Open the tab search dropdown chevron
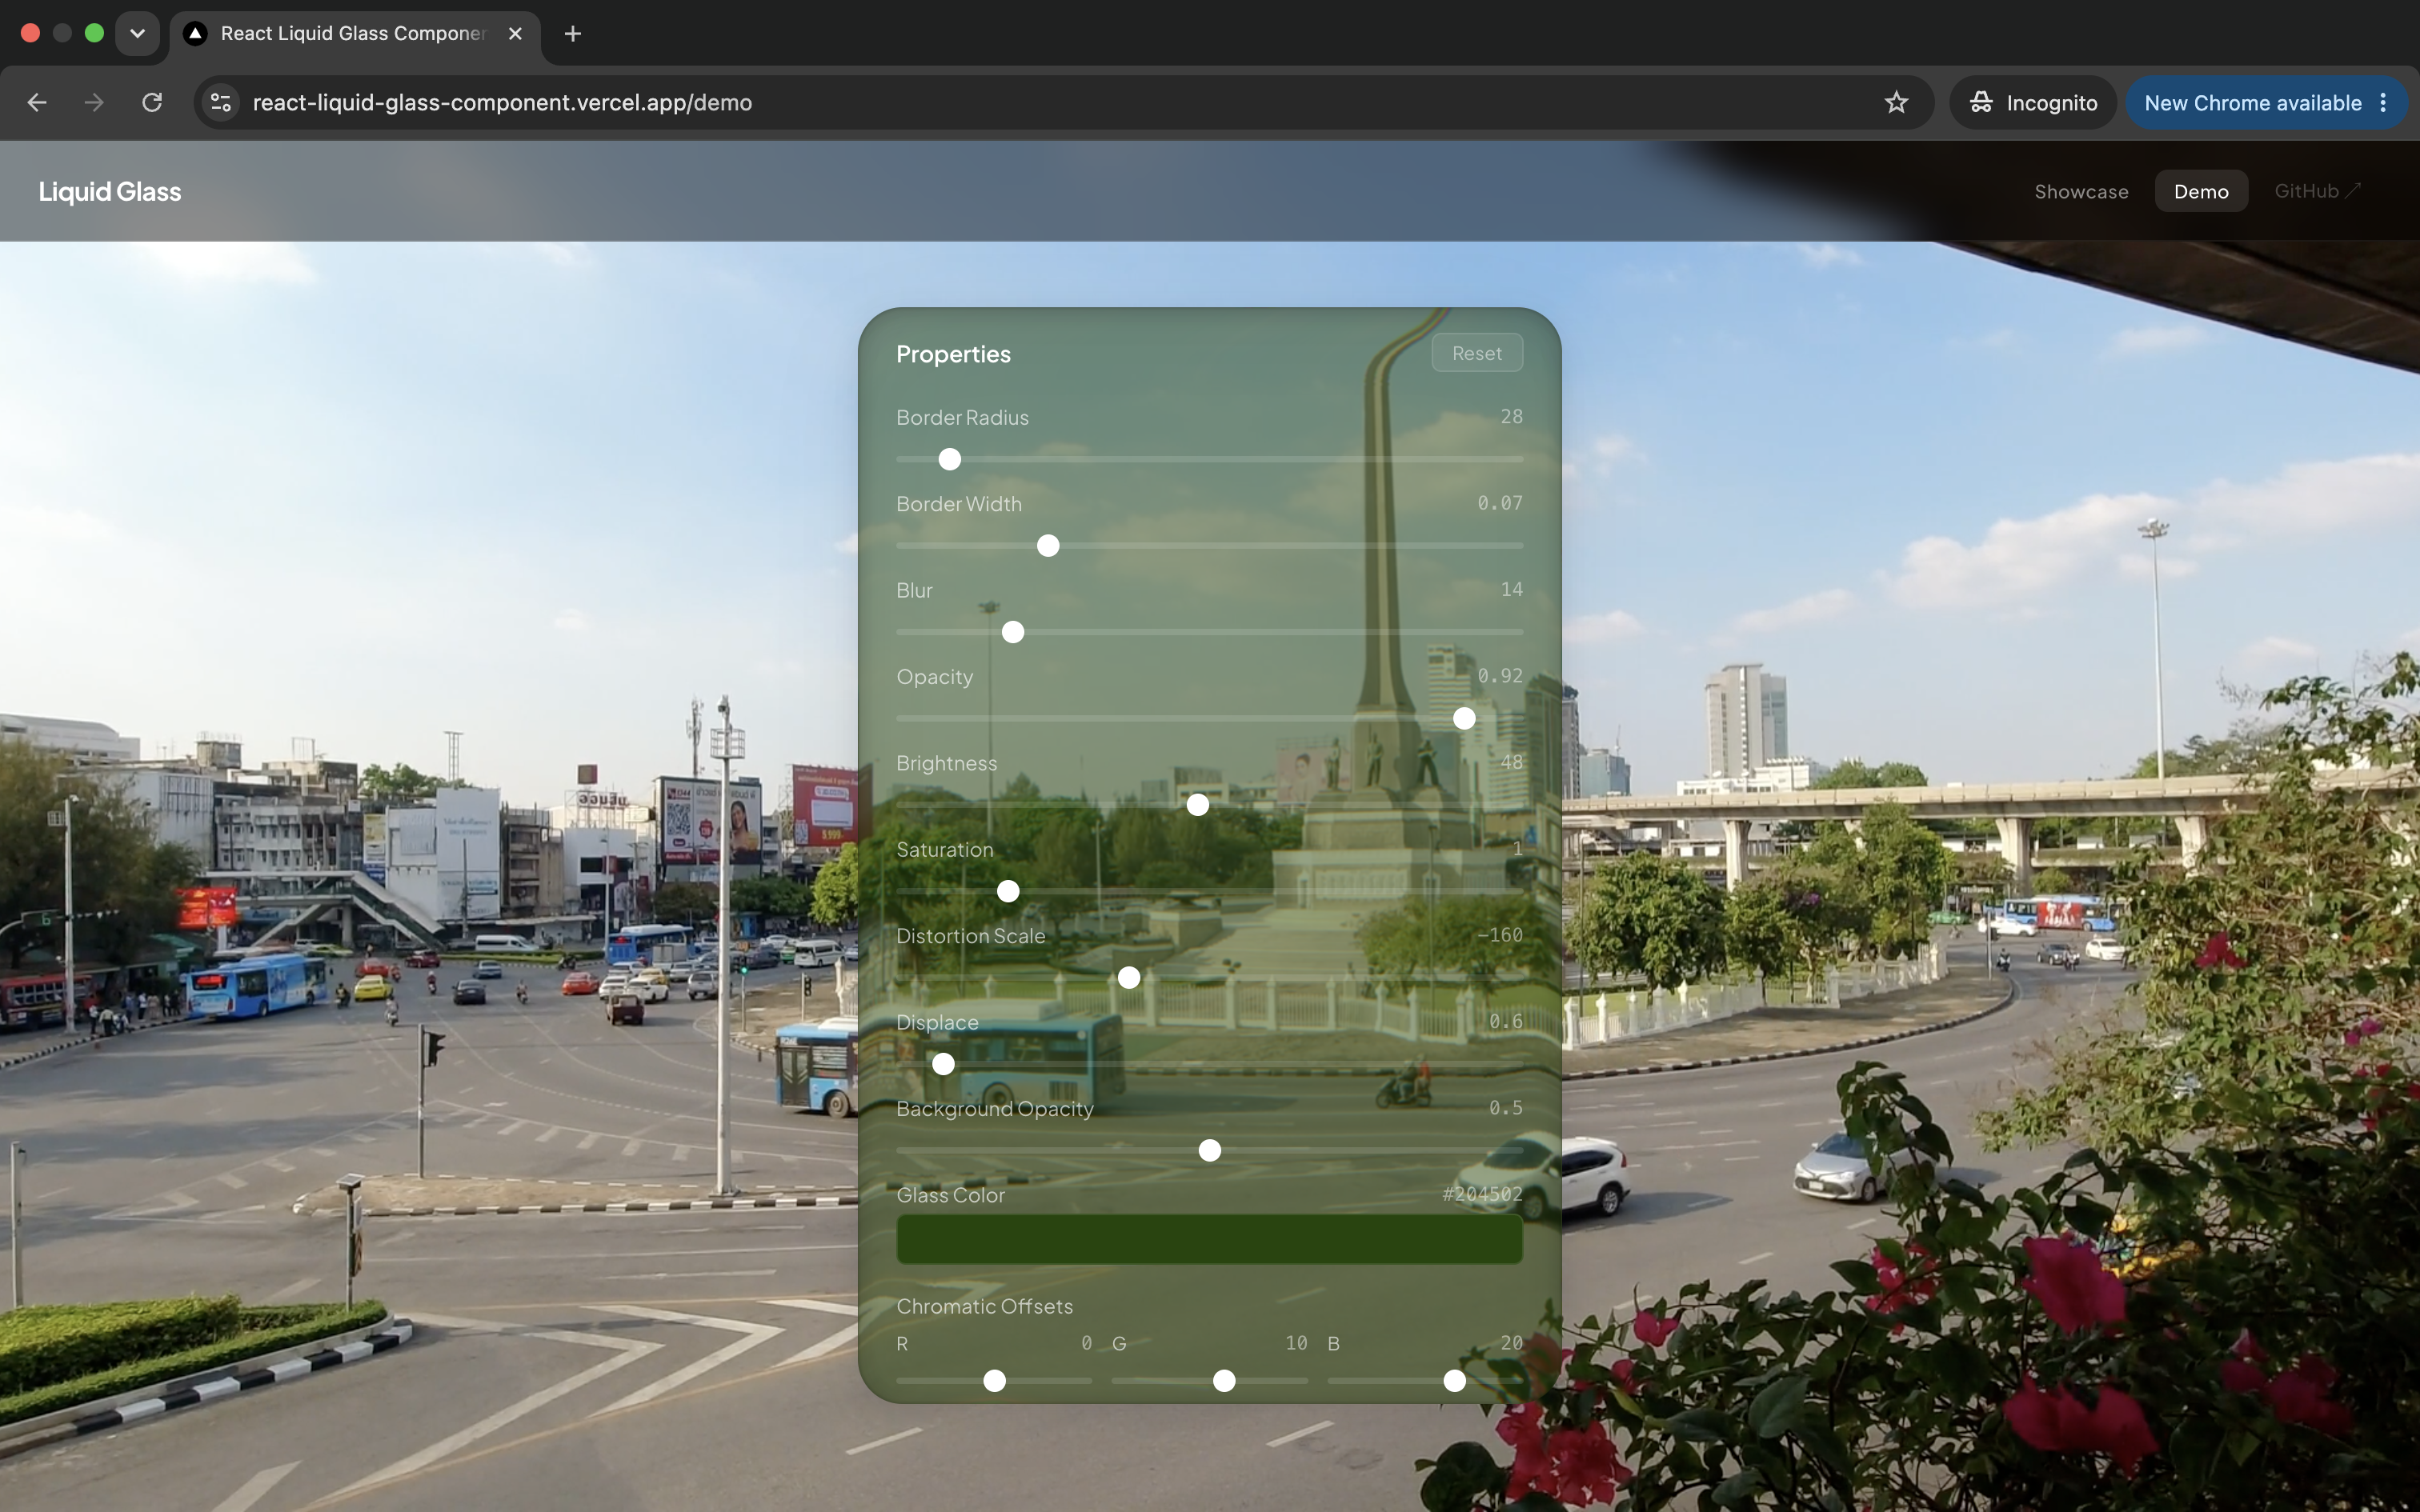This screenshot has width=2420, height=1512. (137, 33)
